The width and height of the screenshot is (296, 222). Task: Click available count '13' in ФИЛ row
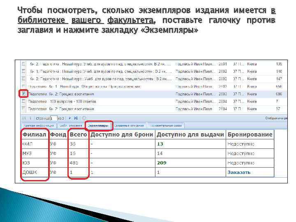[160, 144]
